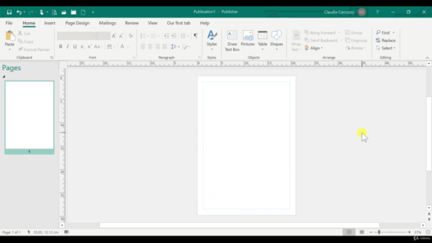Switch to the Mailings tab
This screenshot has height=243, width=432.
click(107, 23)
